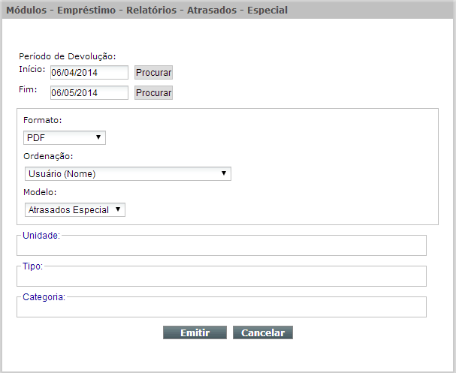Click the Início date field showing 06/04/2014
The height and width of the screenshot is (373, 456).
pos(89,72)
